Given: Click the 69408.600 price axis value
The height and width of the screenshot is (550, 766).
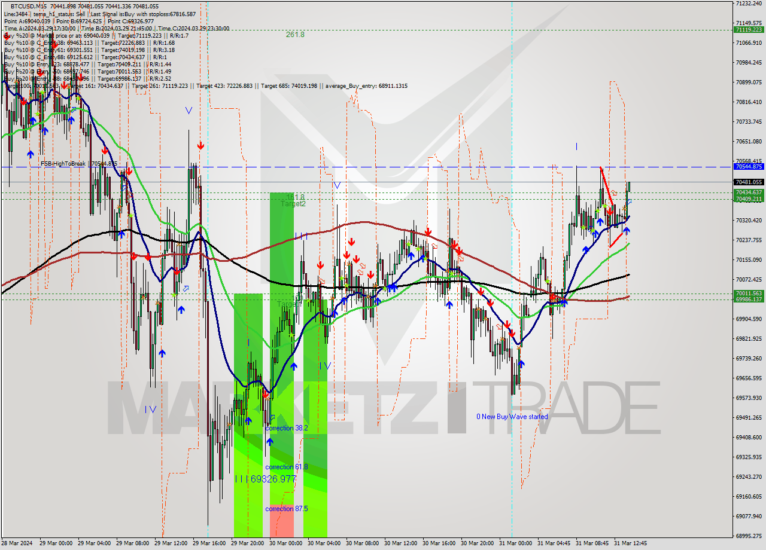Looking at the screenshot, I should 749,437.
